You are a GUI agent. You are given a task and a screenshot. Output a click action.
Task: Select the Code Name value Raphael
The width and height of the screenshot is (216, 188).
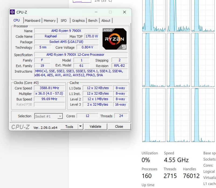pyautogui.click(x=51, y=36)
